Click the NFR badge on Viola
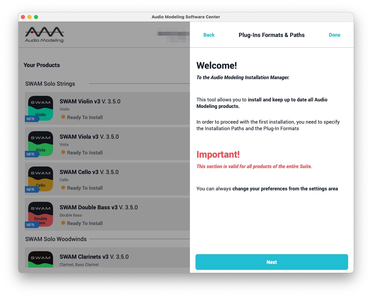This screenshot has width=372, height=297. pos(32,154)
